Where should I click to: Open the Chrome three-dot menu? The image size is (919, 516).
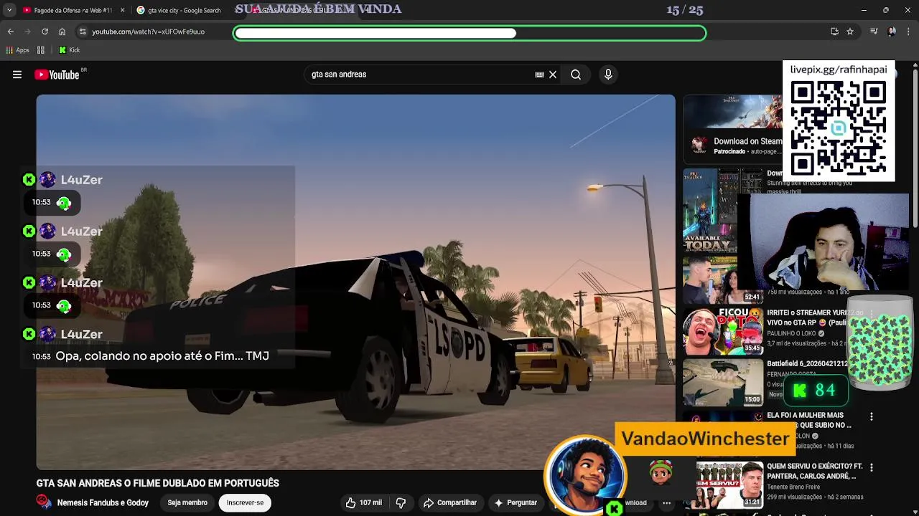pyautogui.click(x=909, y=32)
